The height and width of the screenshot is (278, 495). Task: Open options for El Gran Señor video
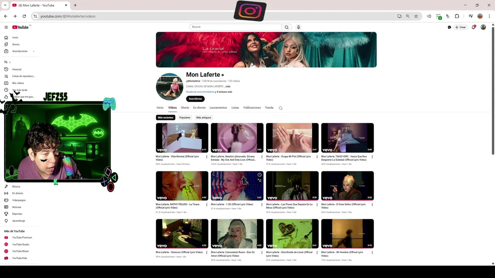372,205
